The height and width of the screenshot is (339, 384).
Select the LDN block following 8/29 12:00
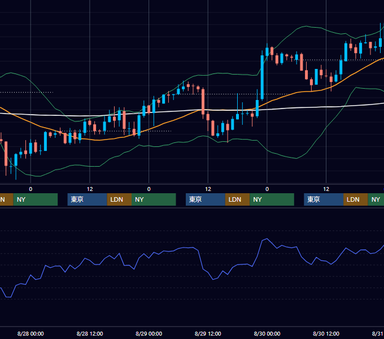pyautogui.click(x=238, y=199)
